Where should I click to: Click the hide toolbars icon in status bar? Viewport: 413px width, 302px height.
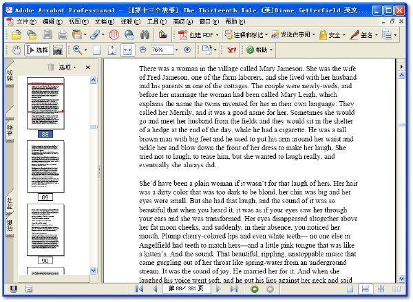click(x=29, y=289)
